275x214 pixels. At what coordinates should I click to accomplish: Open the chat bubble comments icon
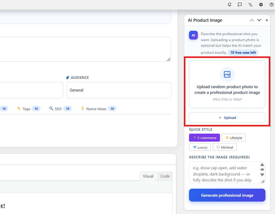[240, 5]
